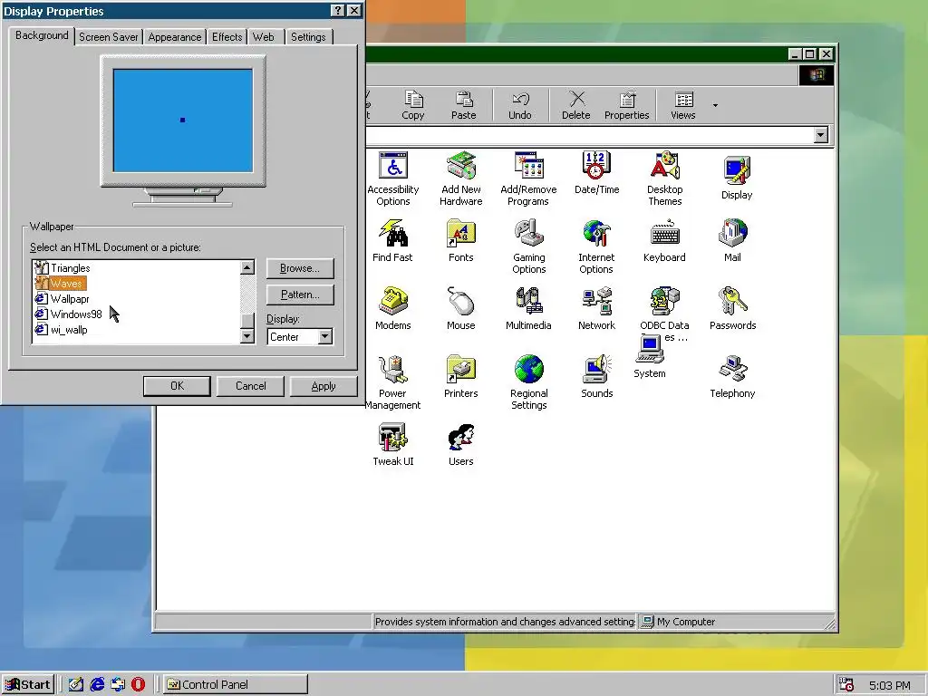Select the Modems icon
This screenshot has width=928, height=696.
pyautogui.click(x=393, y=308)
